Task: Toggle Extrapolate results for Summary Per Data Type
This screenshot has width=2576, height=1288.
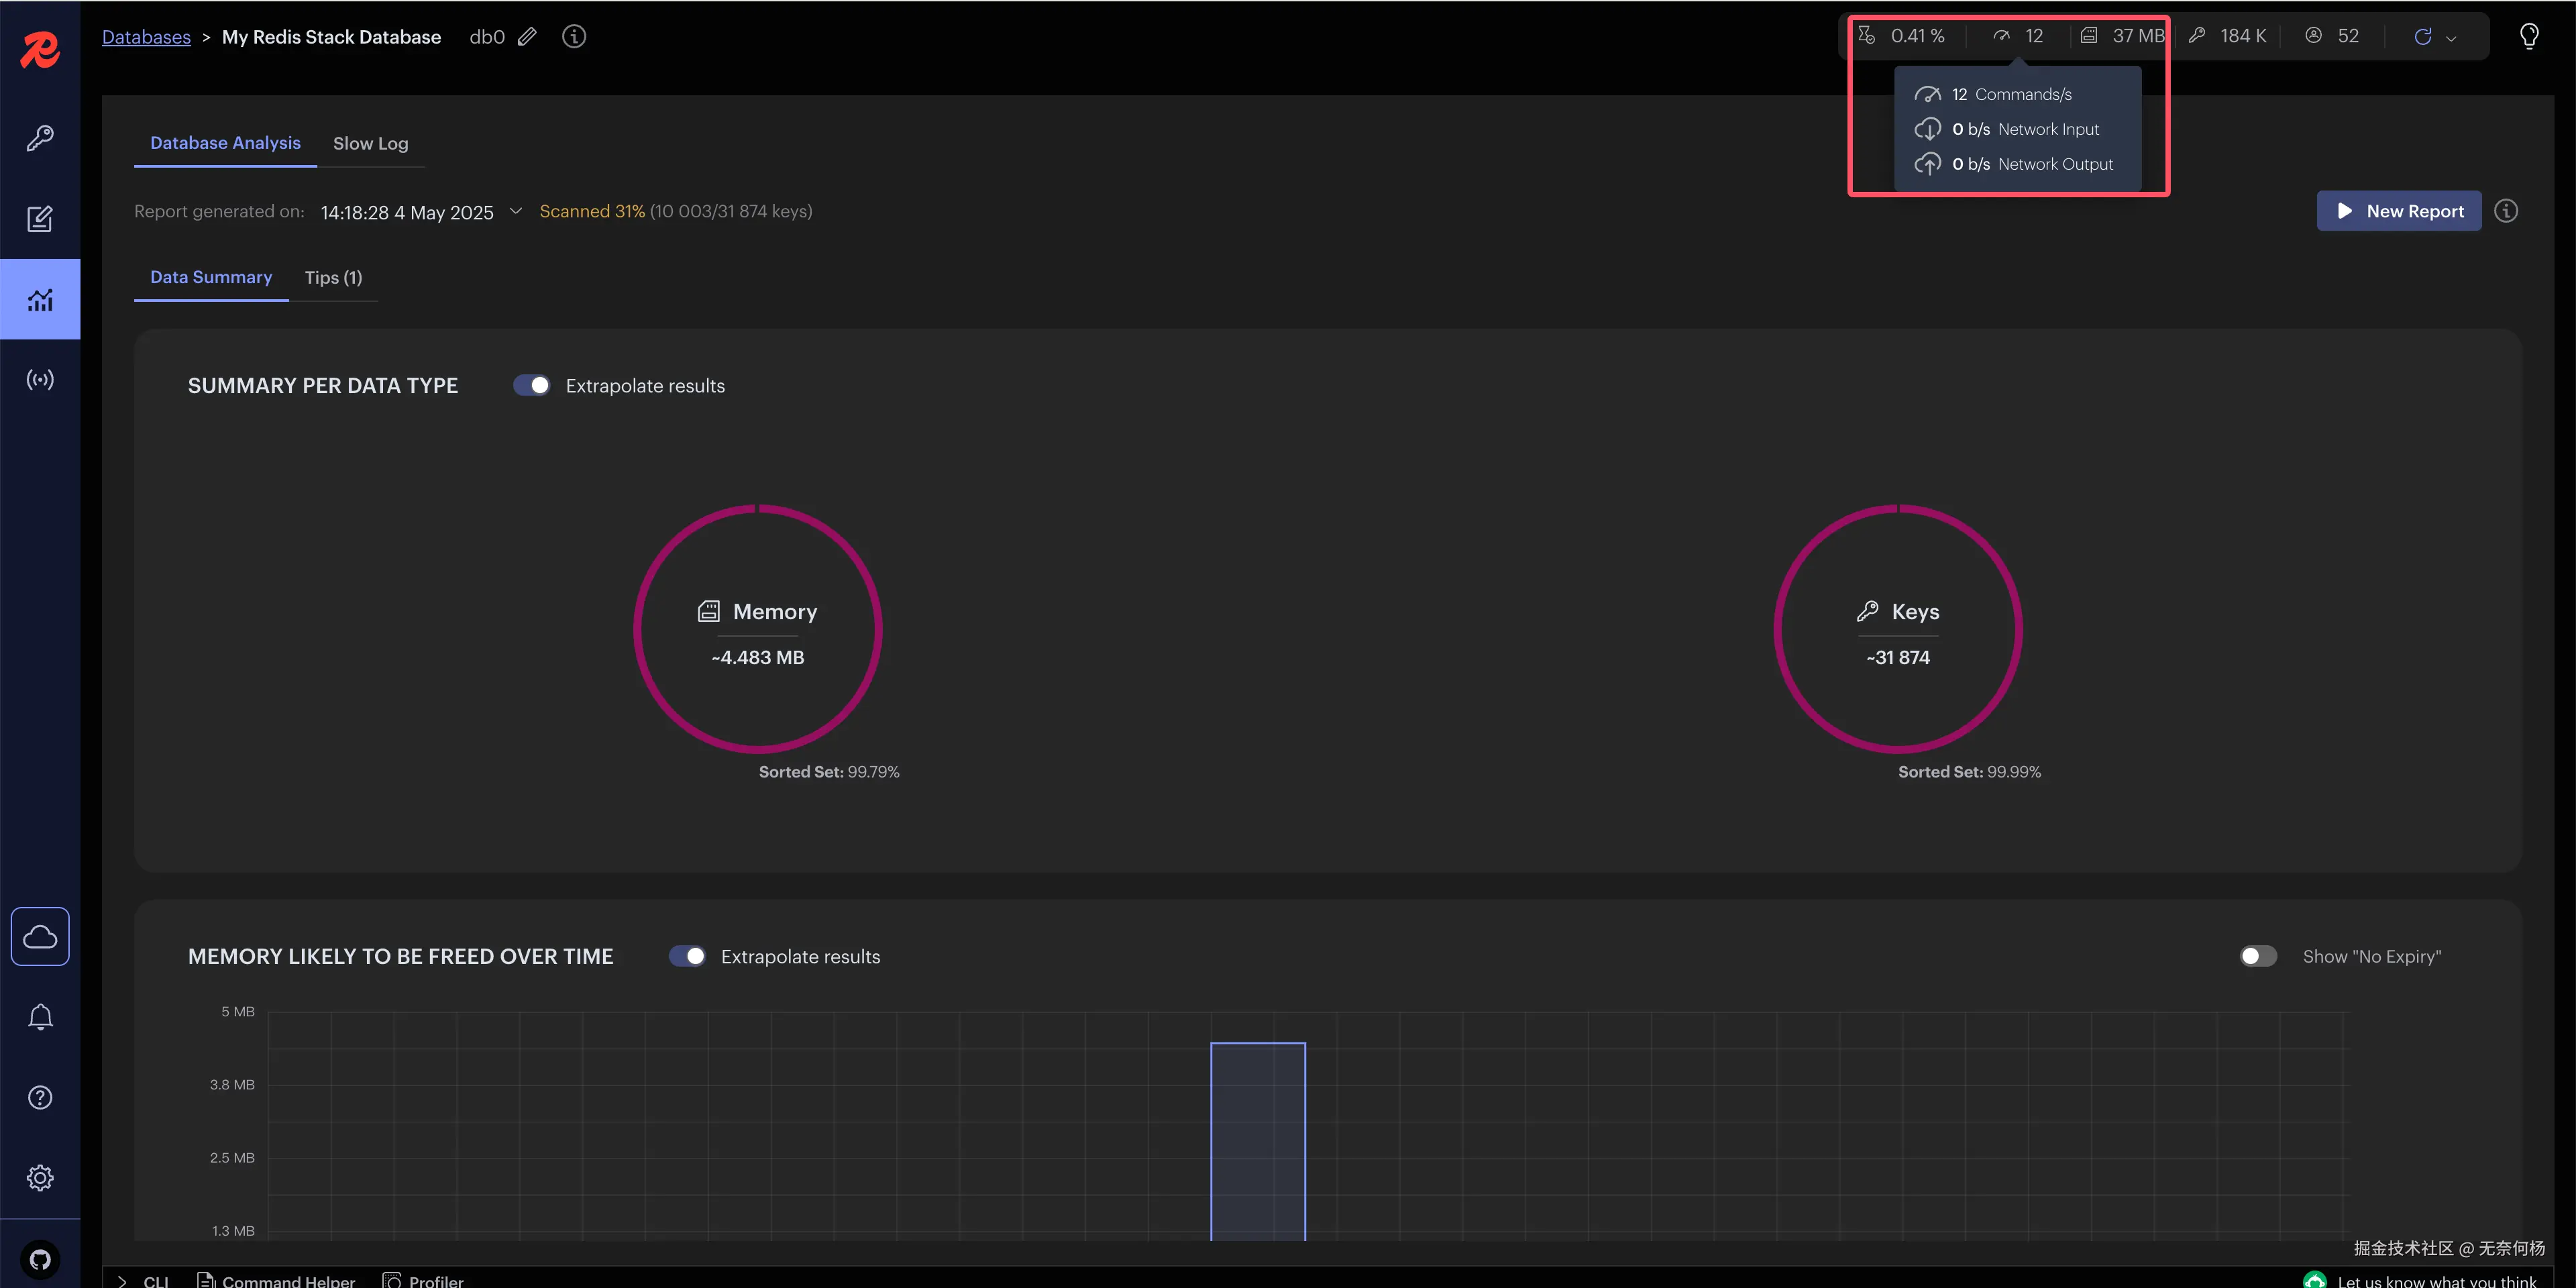Action: (532, 386)
